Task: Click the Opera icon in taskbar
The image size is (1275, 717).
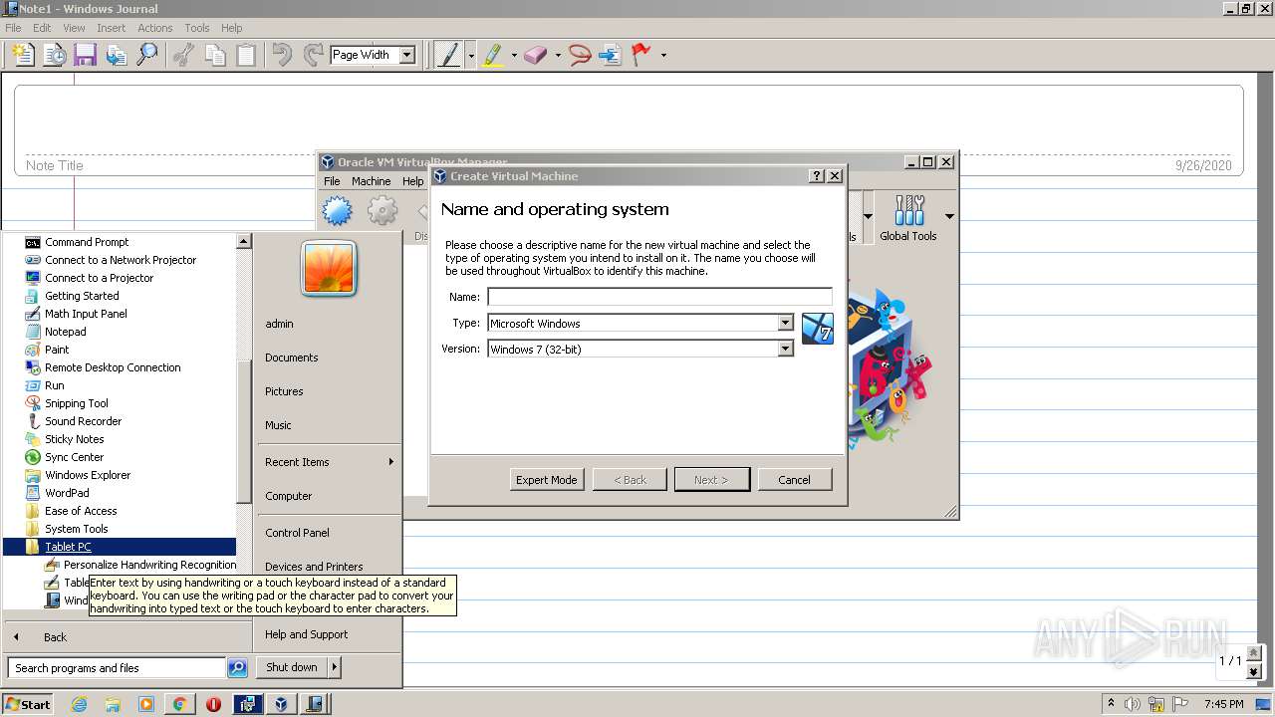Action: point(213,704)
